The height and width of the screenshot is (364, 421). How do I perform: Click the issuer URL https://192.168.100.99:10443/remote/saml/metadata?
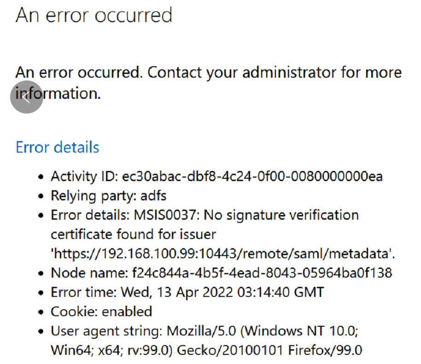point(223,253)
